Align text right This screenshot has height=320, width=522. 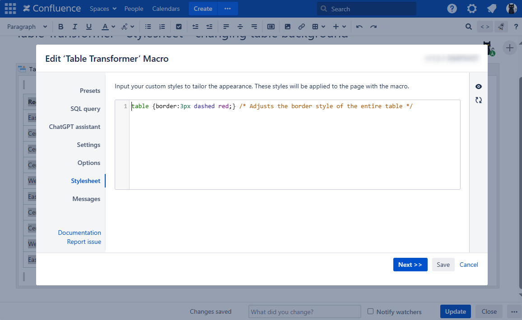coord(254,27)
